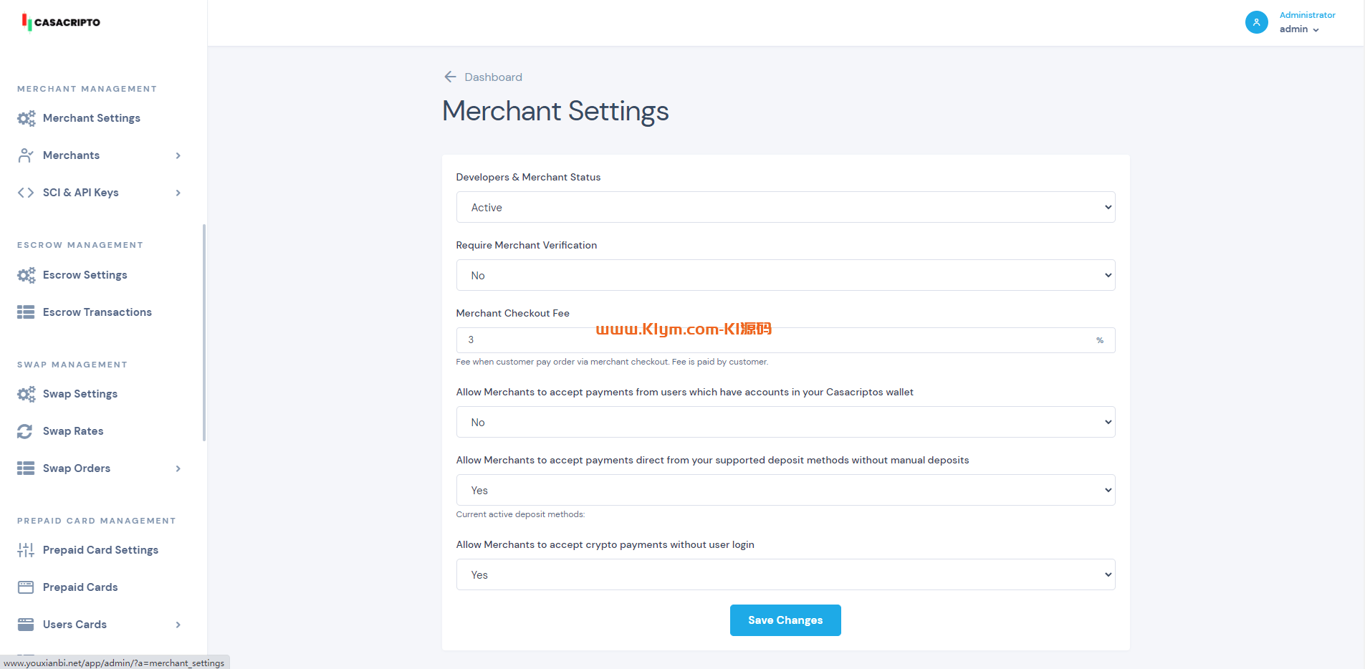Click the back arrow next to Dashboard
This screenshot has height=669, width=1365.
click(x=450, y=77)
